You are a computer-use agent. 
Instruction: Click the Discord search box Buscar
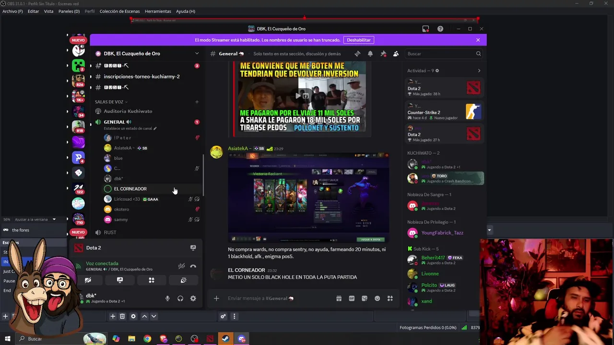click(x=444, y=54)
